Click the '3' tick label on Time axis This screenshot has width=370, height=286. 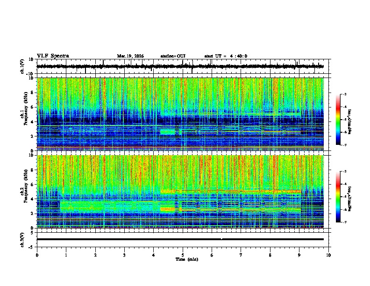(124, 255)
